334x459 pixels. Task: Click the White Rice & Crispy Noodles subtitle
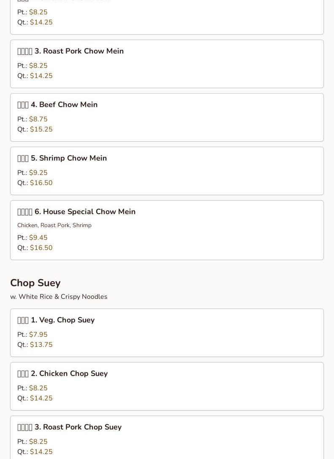59,297
